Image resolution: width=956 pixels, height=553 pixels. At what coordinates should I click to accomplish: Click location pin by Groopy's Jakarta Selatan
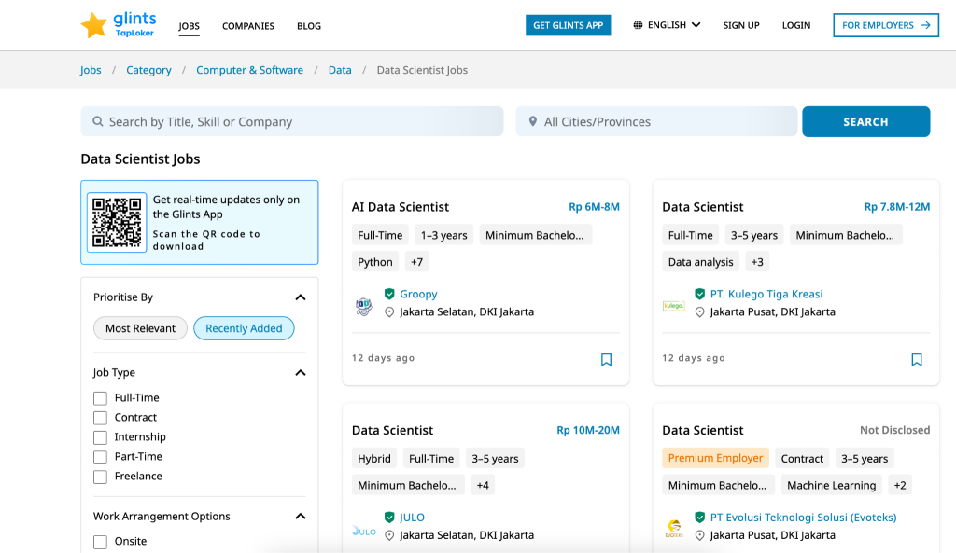(x=389, y=311)
